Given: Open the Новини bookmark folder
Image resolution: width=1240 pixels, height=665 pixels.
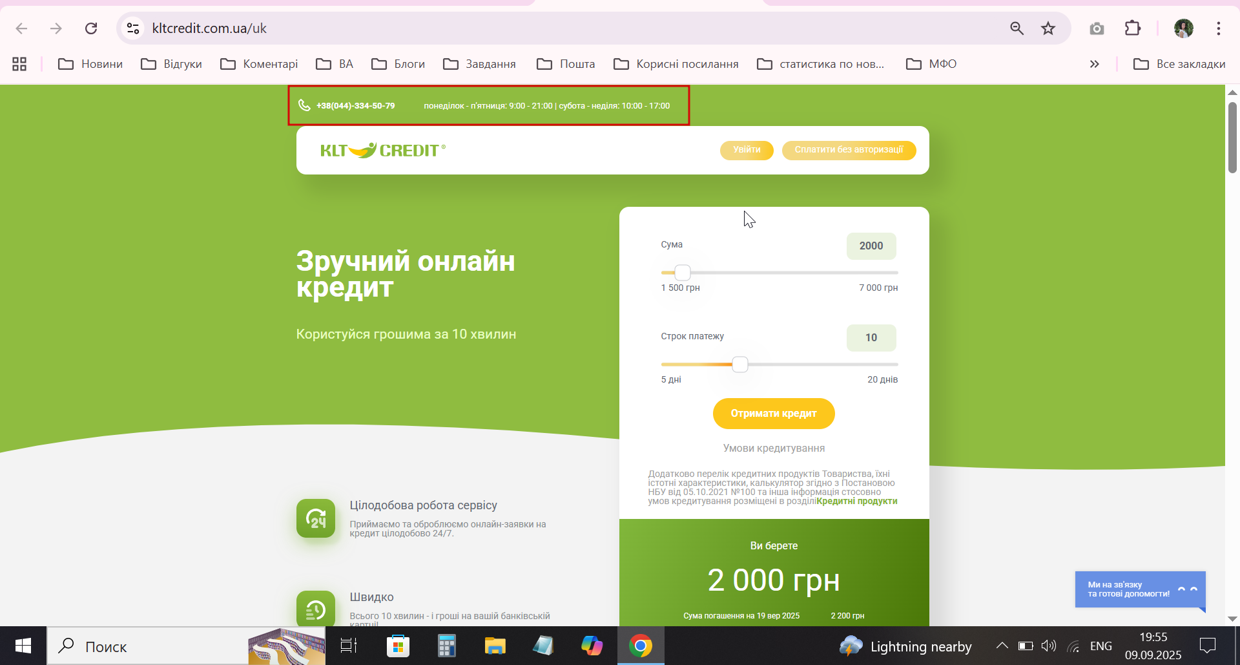Looking at the screenshot, I should coord(90,64).
